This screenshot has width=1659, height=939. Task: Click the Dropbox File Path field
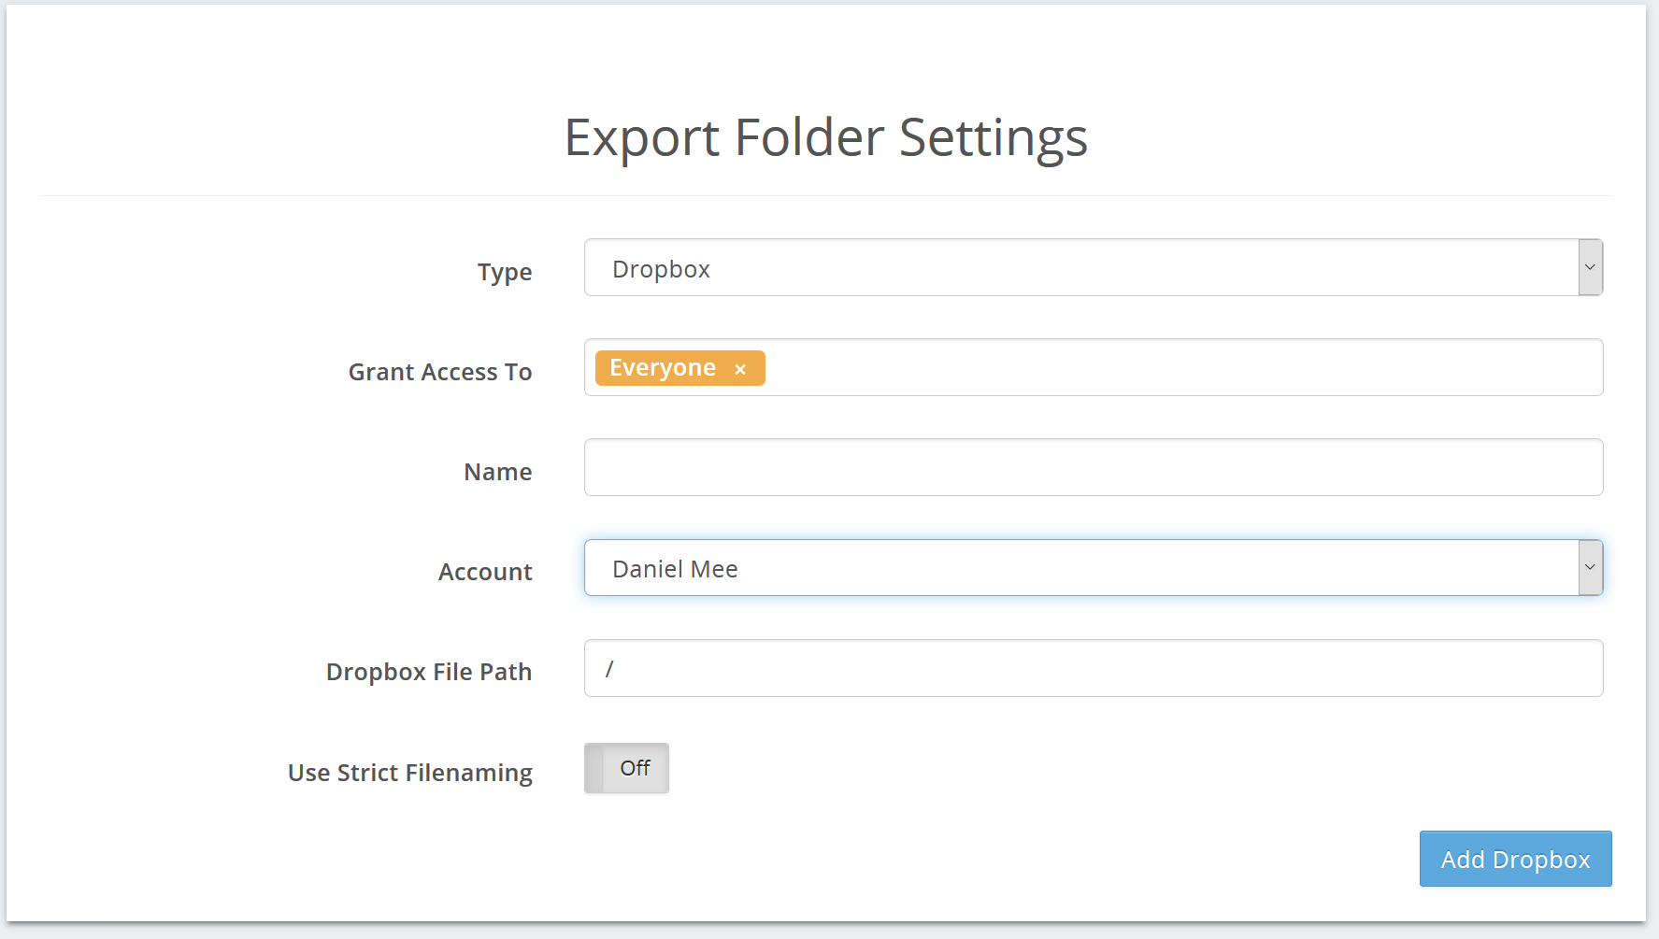coord(1094,668)
